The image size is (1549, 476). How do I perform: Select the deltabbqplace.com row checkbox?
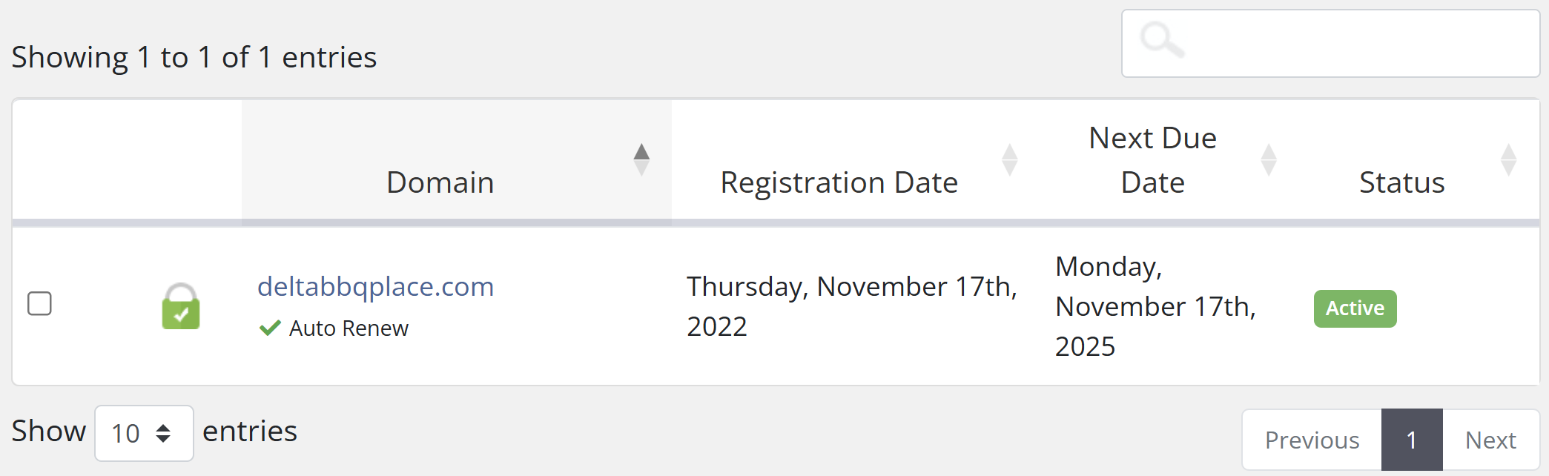click(x=39, y=303)
